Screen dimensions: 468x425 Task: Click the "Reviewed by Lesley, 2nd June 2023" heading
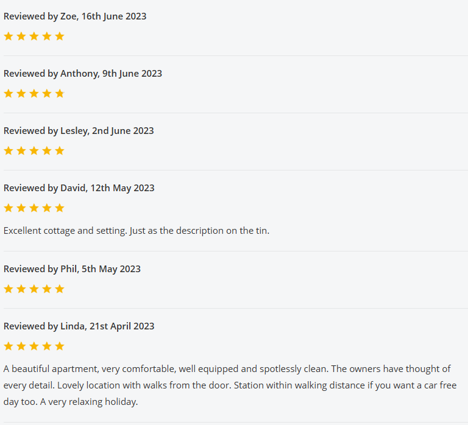point(79,131)
